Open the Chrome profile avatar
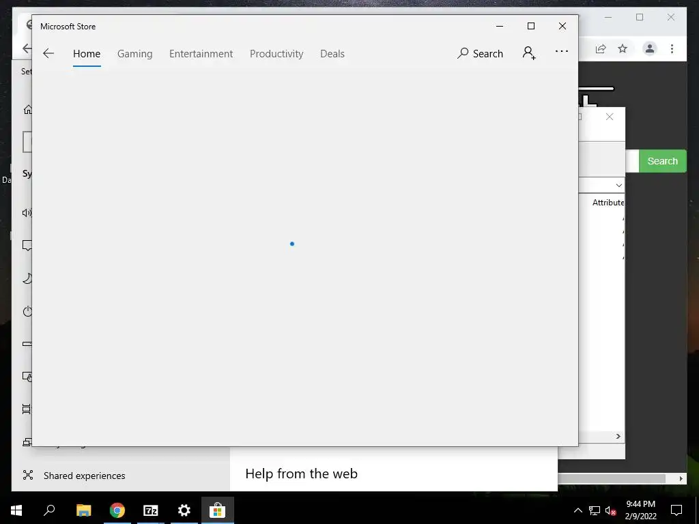This screenshot has width=699, height=524. pos(650,48)
